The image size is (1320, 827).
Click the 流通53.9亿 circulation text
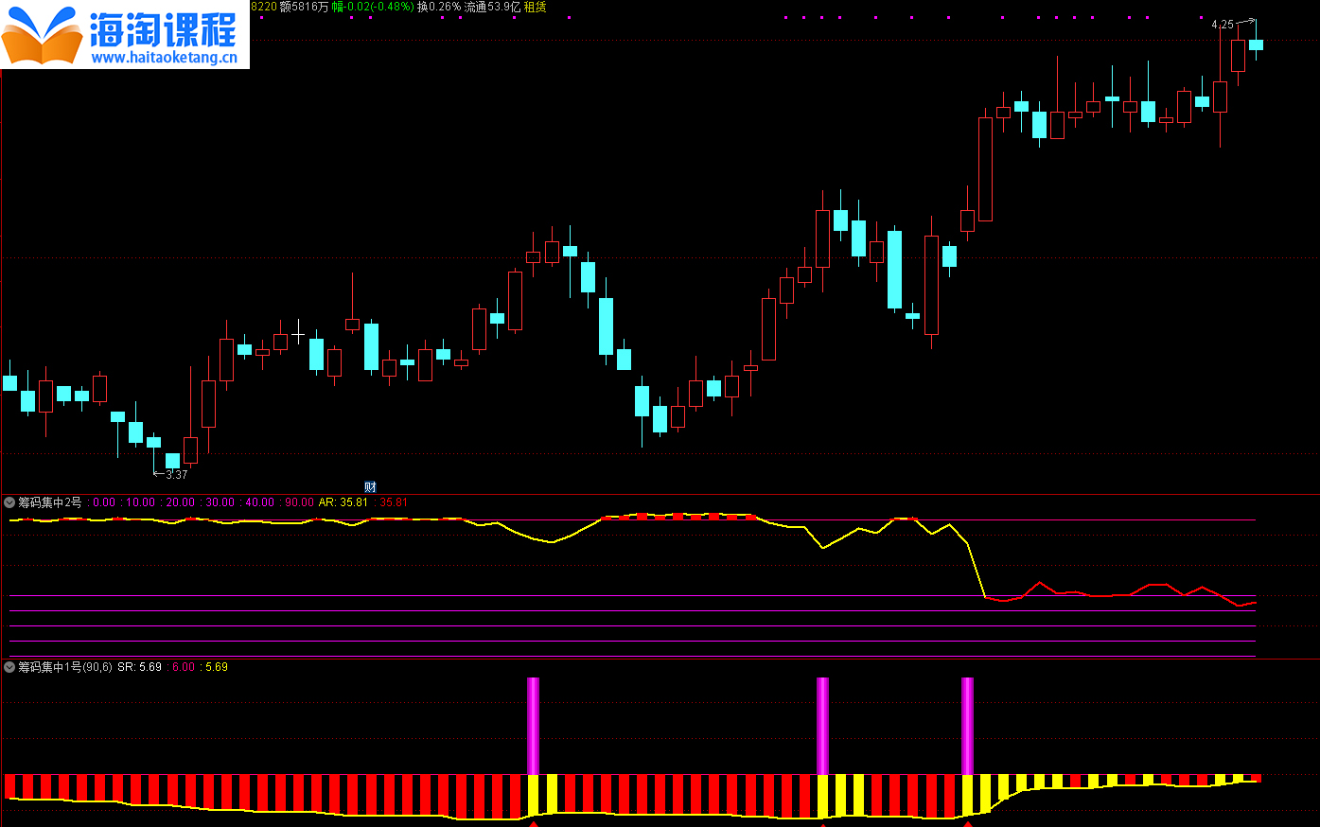click(492, 7)
